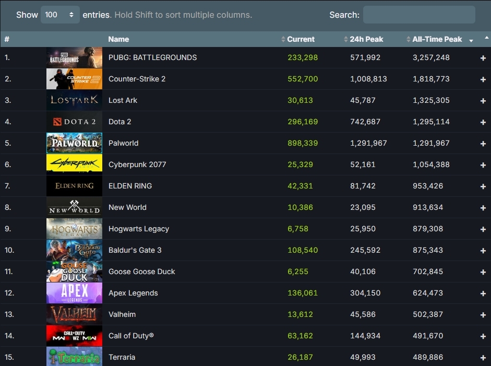Click into the Search input field

click(x=418, y=15)
